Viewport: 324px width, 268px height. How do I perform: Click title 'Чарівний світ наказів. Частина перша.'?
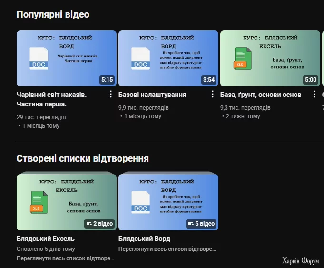coord(52,99)
